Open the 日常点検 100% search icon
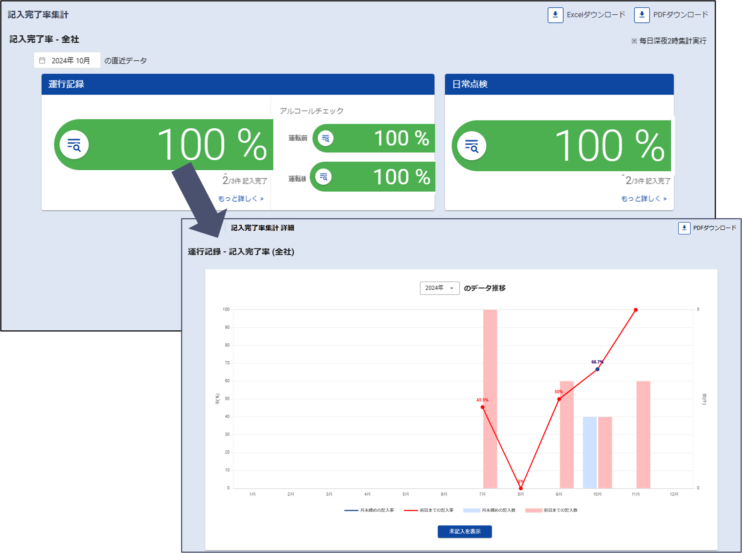This screenshot has width=742, height=553. click(x=472, y=146)
